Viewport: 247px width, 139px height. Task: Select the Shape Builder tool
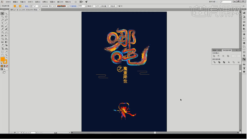coord(2,39)
